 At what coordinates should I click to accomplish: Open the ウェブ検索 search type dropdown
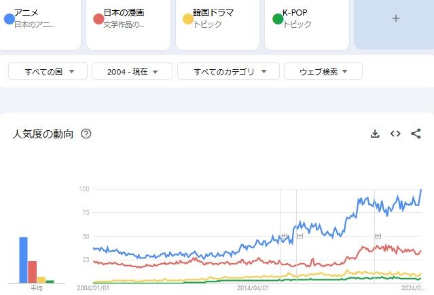323,71
